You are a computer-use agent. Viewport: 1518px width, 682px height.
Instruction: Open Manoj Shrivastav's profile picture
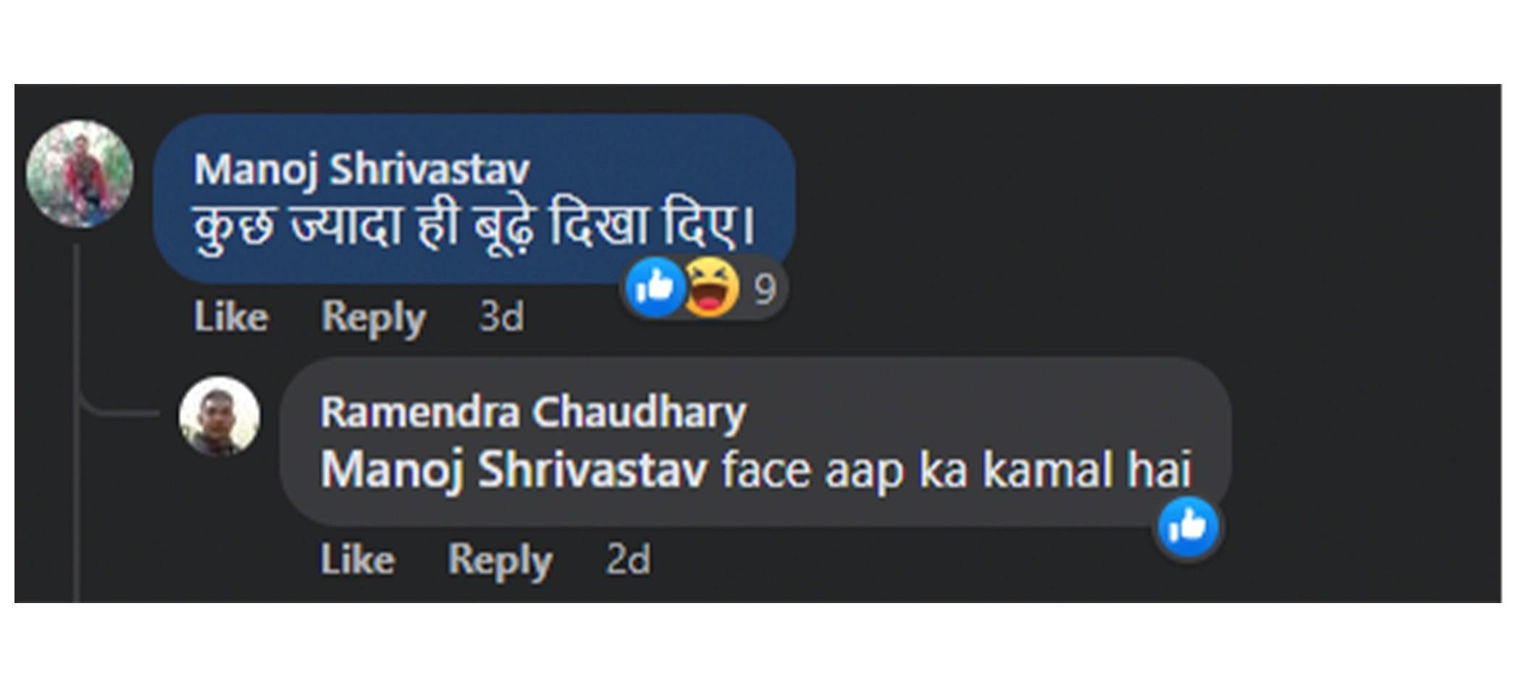[80, 174]
